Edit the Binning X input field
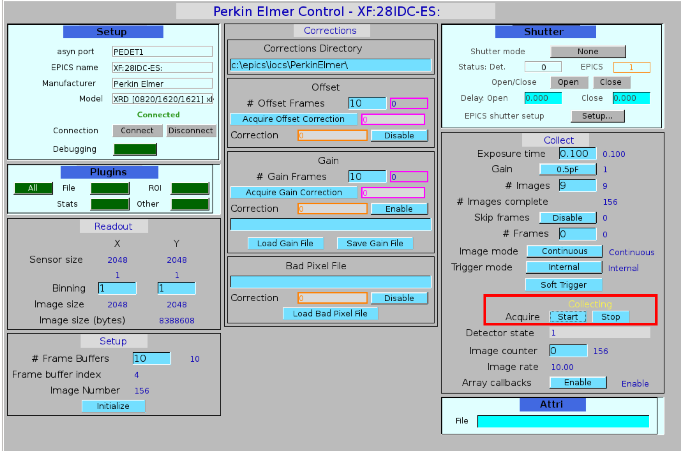Image resolution: width=681 pixels, height=451 pixels. coord(117,288)
